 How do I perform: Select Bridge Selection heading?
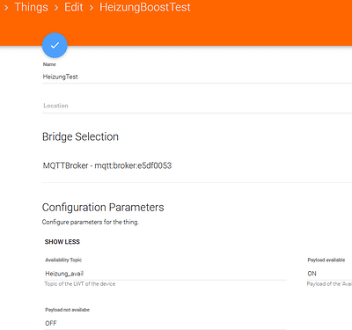click(80, 136)
